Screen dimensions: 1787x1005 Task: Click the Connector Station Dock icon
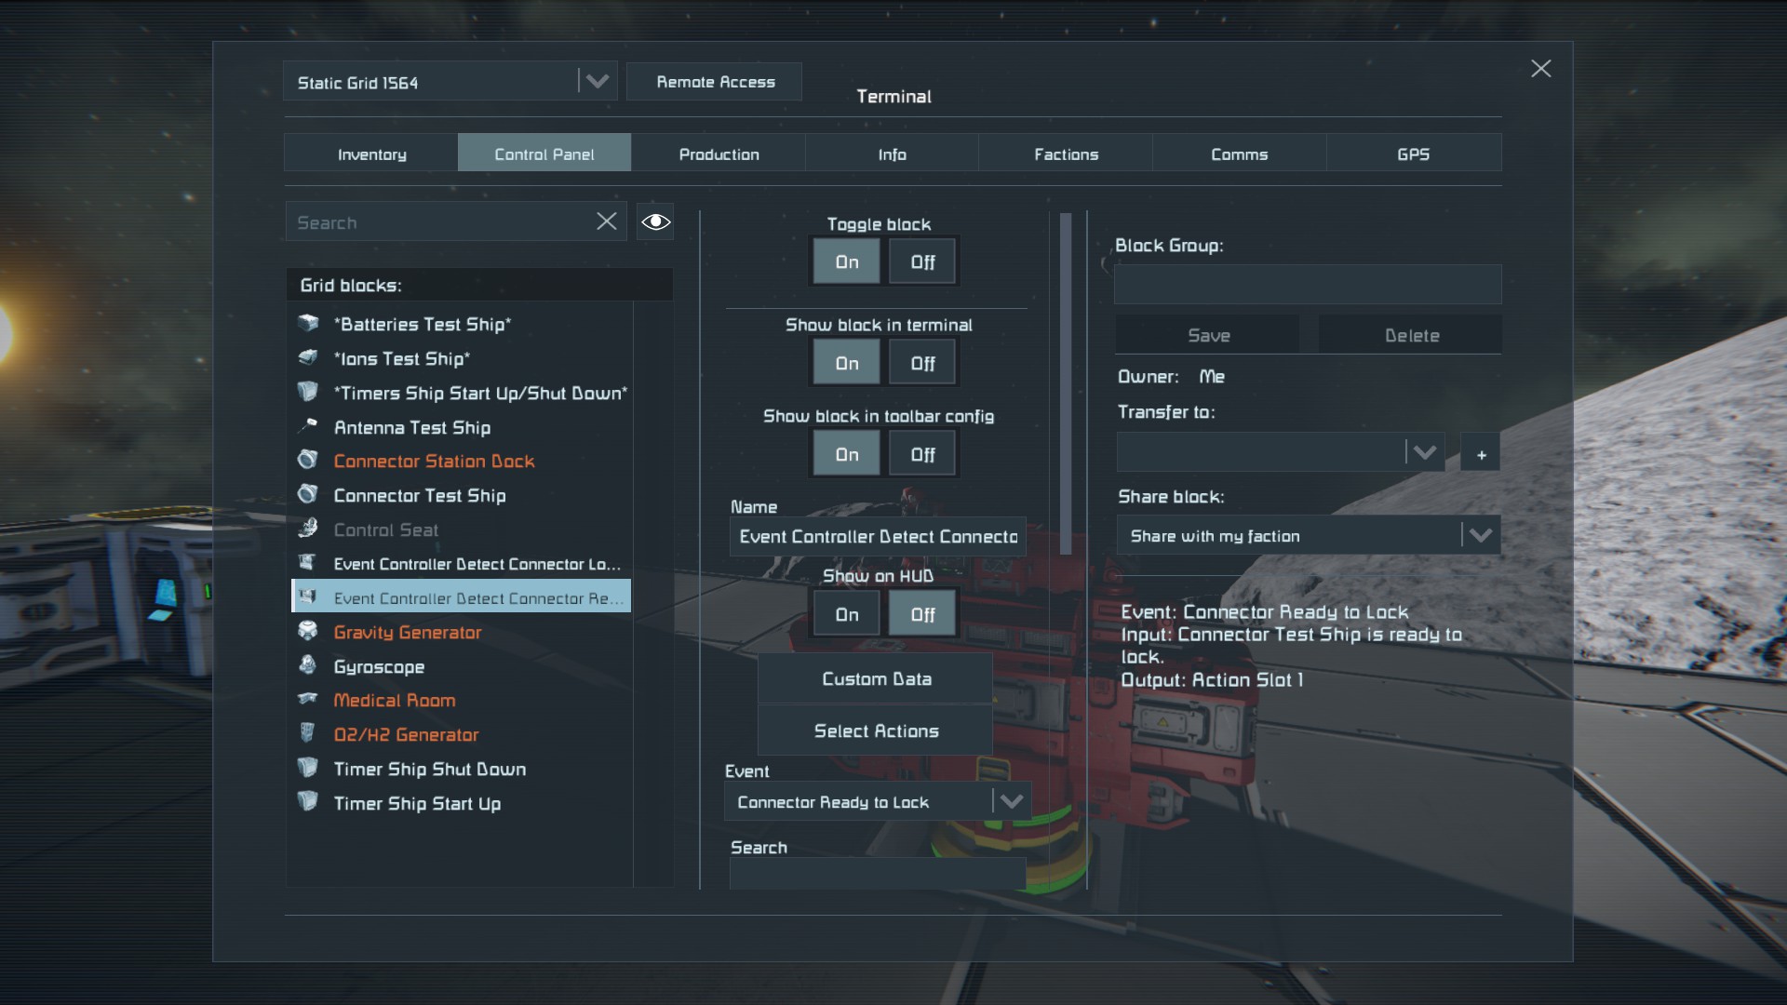pyautogui.click(x=308, y=460)
